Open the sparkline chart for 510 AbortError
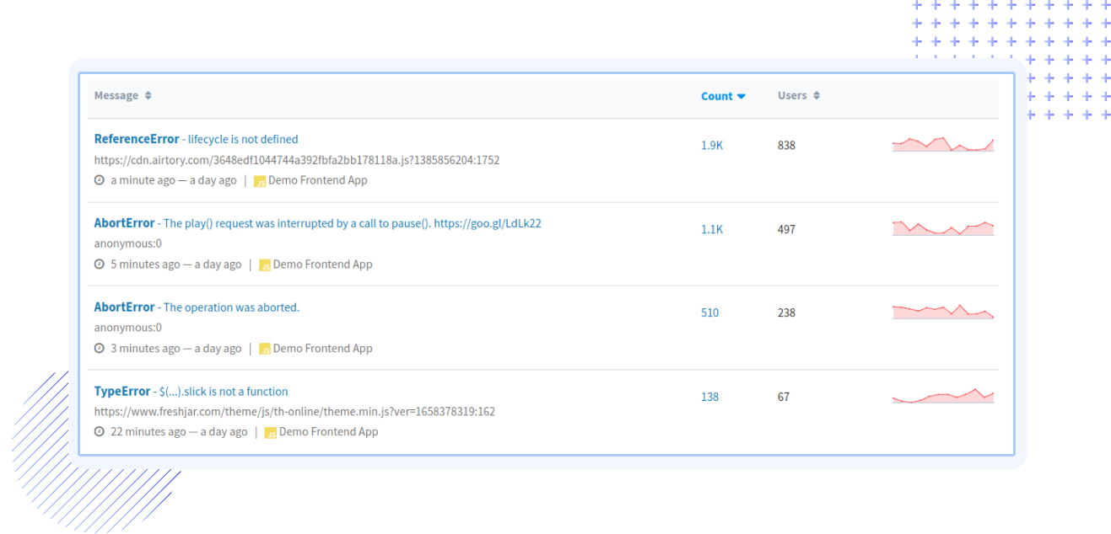This screenshot has height=534, width=1111. click(x=943, y=312)
